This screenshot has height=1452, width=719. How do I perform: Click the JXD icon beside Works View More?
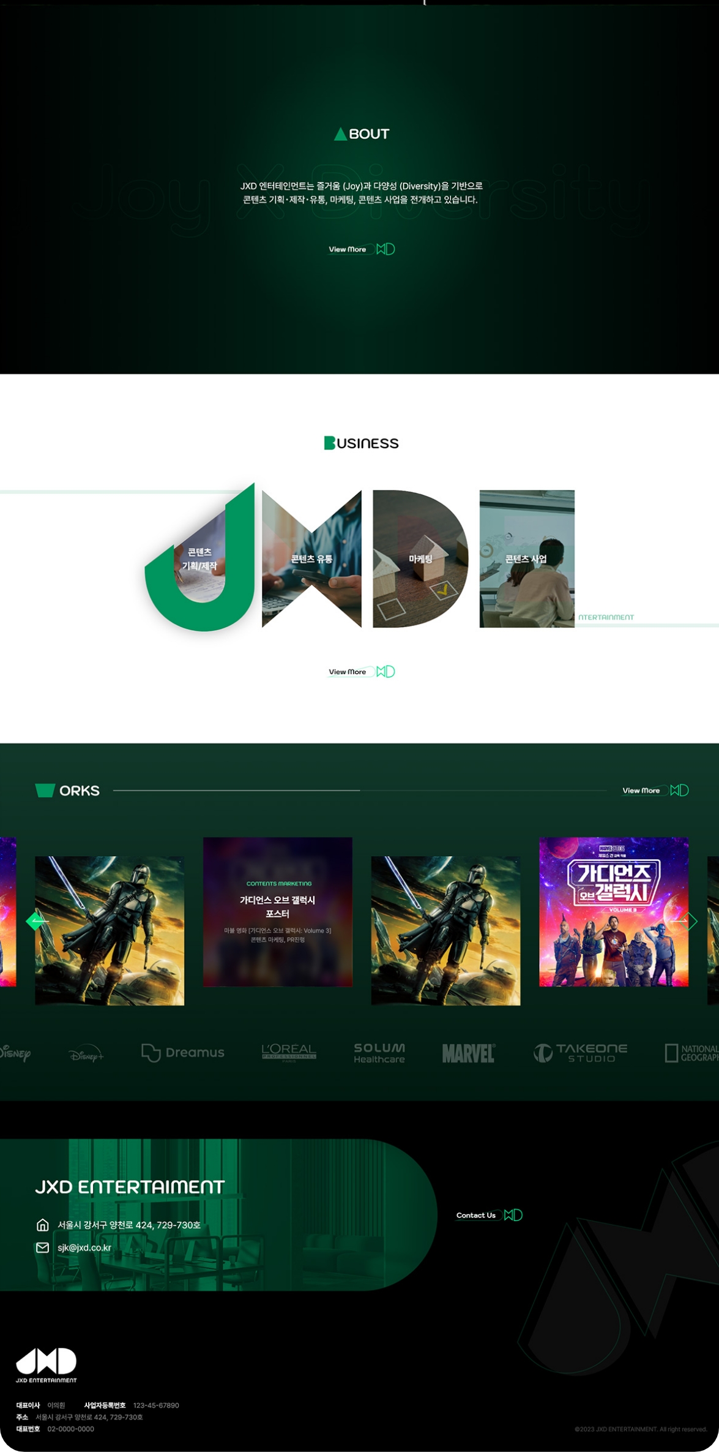[679, 791]
